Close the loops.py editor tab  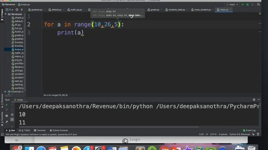pyautogui.click(x=231, y=10)
